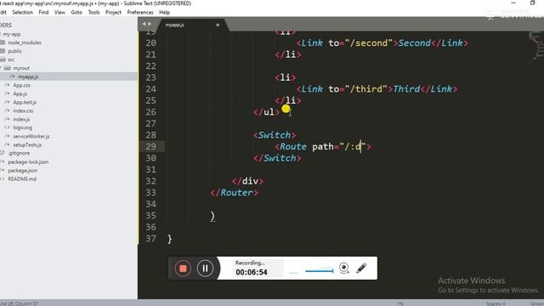Go to next tab arrow
This screenshot has height=306, width=544.
(x=150, y=24)
